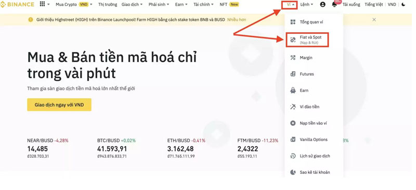
Task: Expand the Lệnh orders dropdown
Action: [307, 5]
